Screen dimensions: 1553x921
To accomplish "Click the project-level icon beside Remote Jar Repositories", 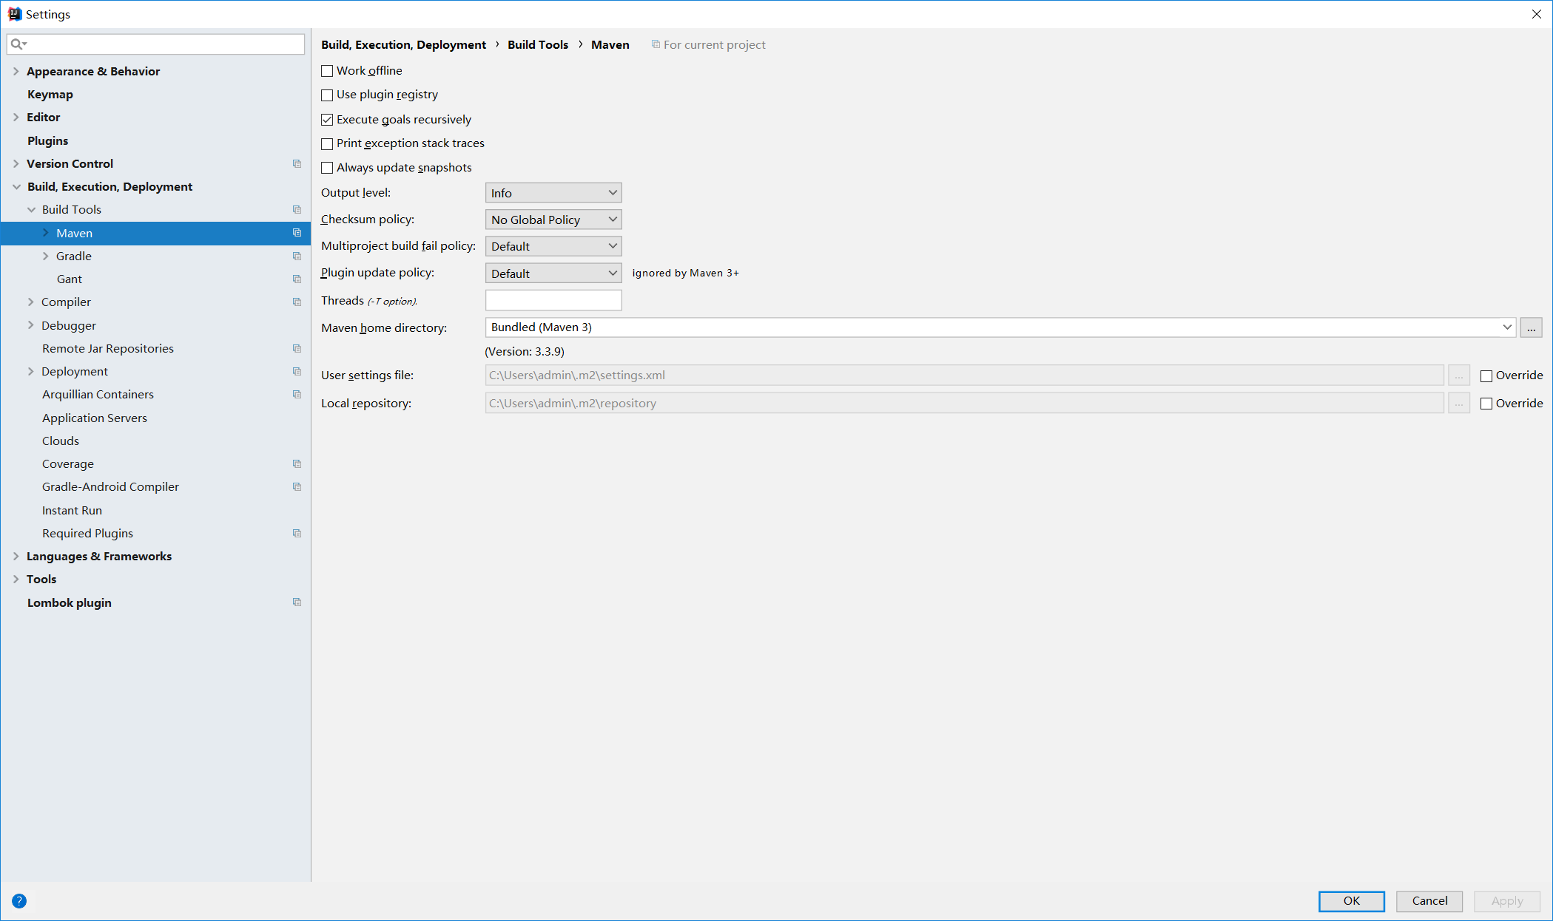I will [297, 348].
